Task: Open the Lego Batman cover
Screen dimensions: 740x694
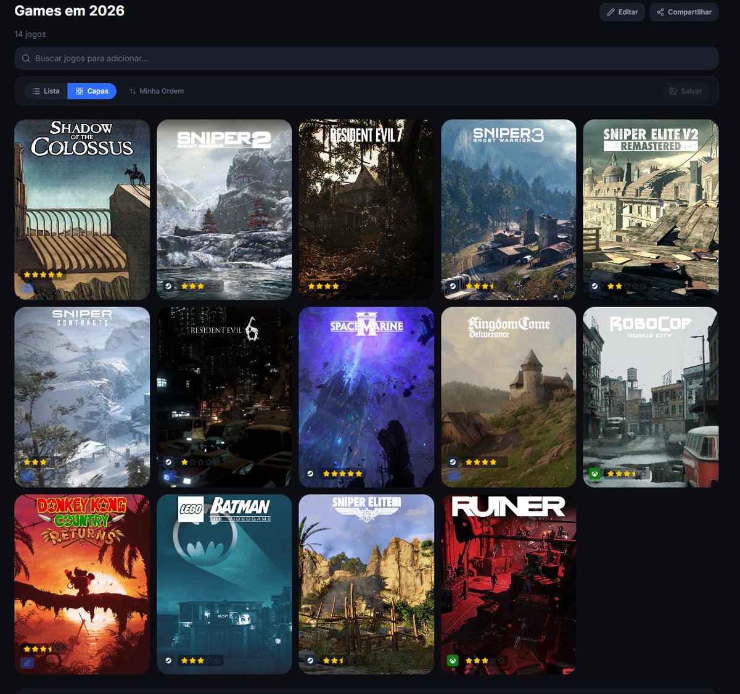Action: (224, 584)
